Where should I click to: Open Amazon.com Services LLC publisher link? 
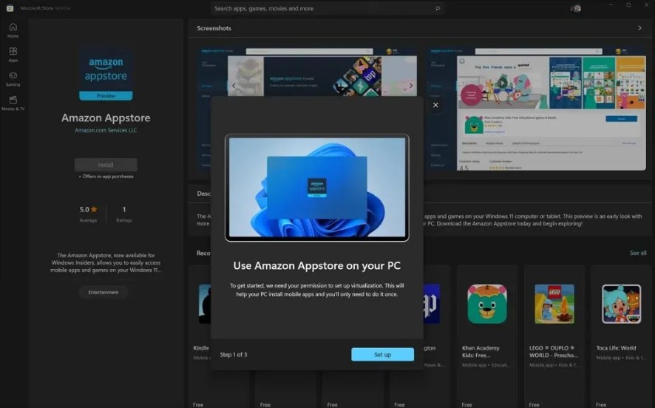(x=106, y=130)
